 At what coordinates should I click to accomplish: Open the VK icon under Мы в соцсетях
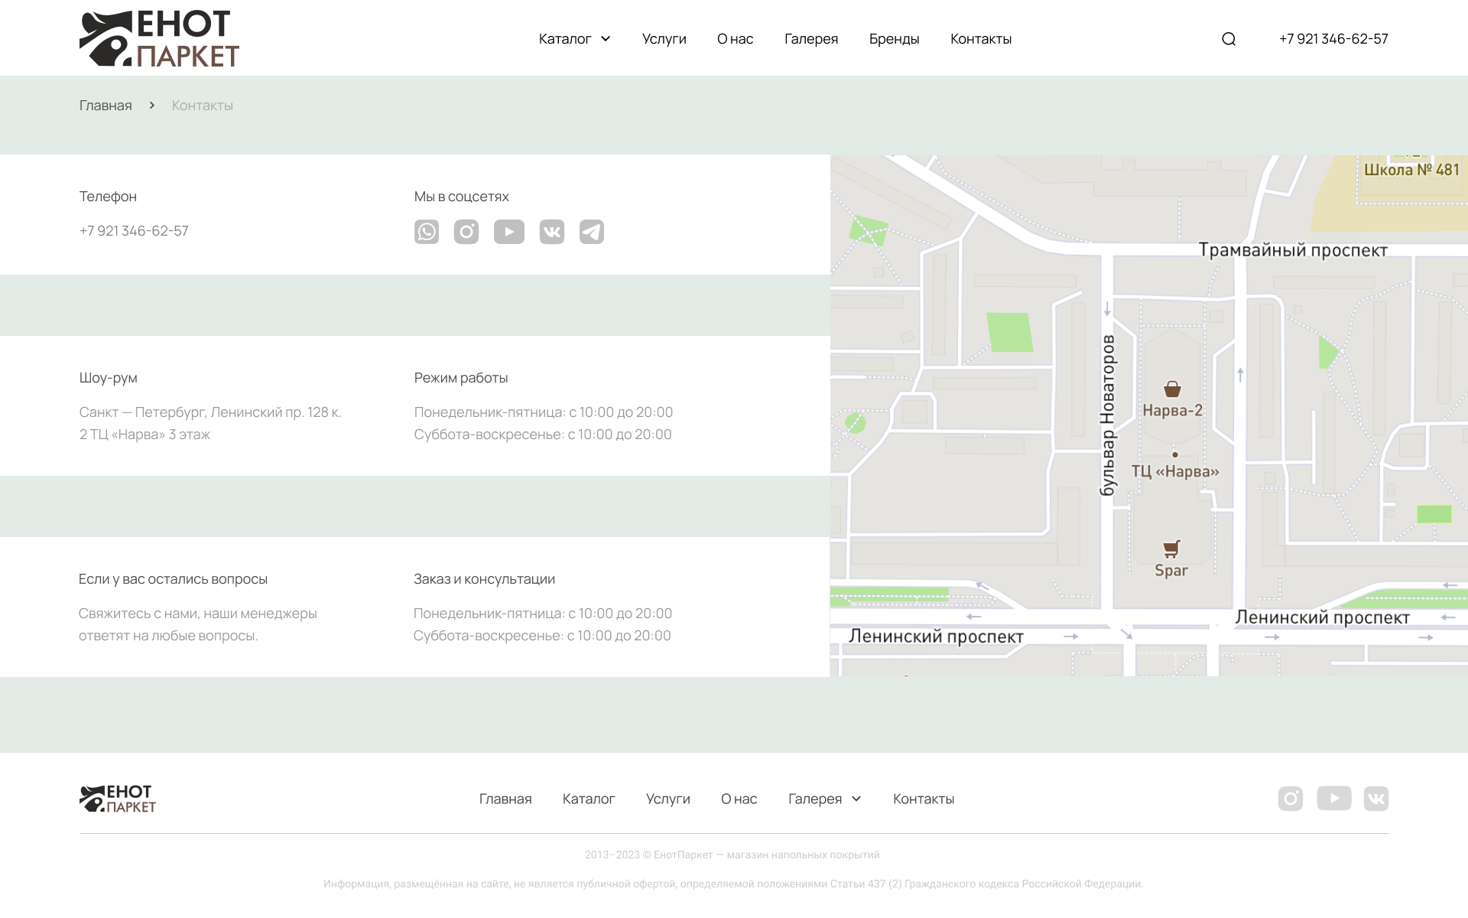pyautogui.click(x=552, y=232)
